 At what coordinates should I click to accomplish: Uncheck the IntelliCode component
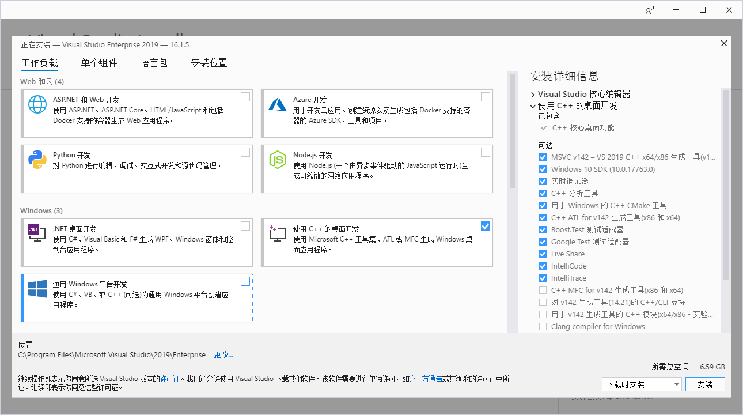coord(543,266)
